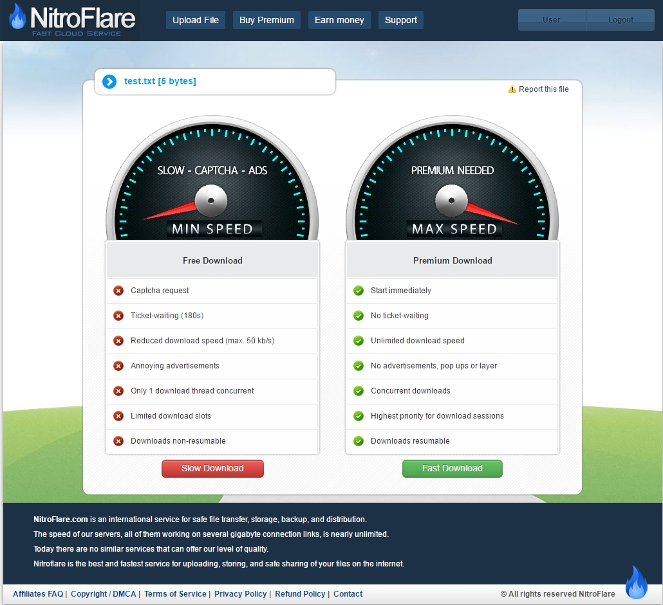Screen dimensions: 663x605
Task: Open the Privacy Policy link
Action: (240, 594)
